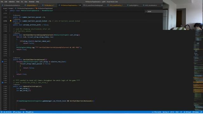Select the prj001.sln project status item
The height and width of the screenshot is (114, 203).
[x=30, y=112]
